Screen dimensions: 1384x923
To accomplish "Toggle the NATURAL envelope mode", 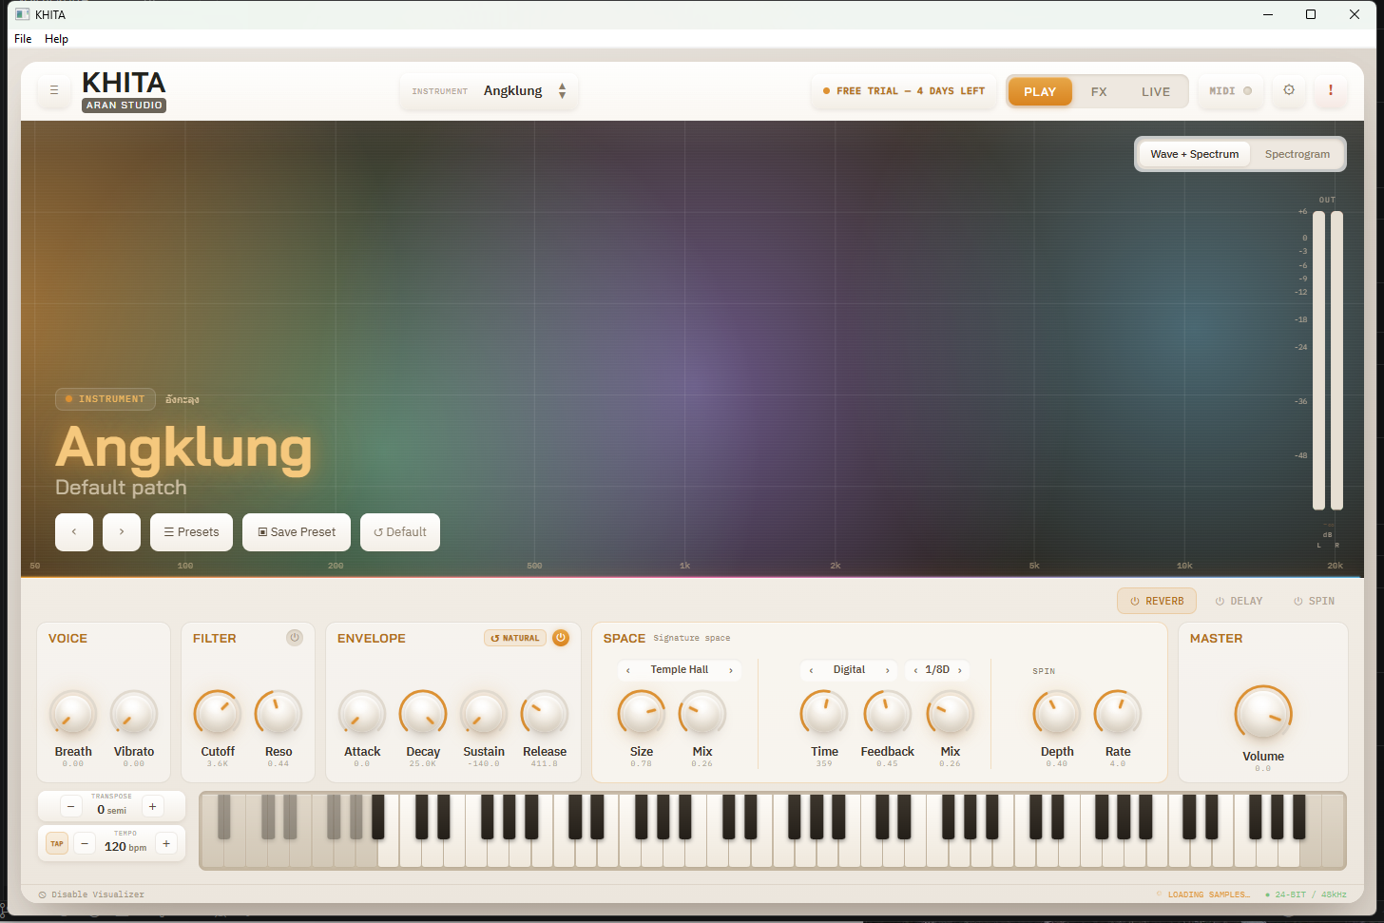I will pyautogui.click(x=515, y=638).
